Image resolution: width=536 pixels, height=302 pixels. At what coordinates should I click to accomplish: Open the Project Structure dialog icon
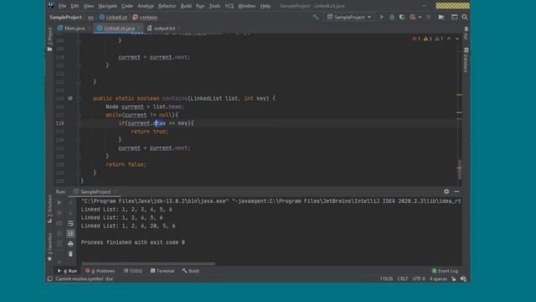click(x=441, y=17)
